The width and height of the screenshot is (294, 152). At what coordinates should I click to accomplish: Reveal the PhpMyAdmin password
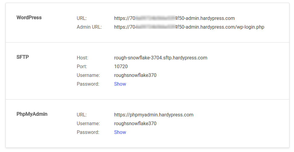coord(120,132)
